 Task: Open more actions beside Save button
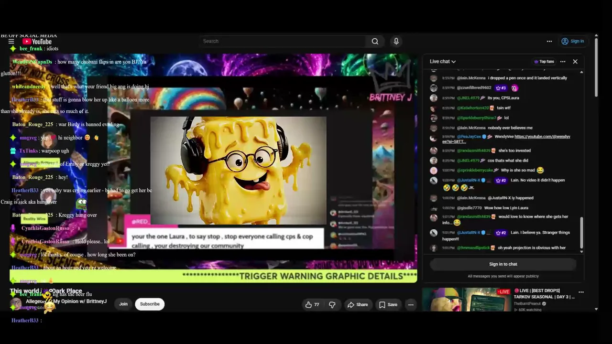[411, 305]
